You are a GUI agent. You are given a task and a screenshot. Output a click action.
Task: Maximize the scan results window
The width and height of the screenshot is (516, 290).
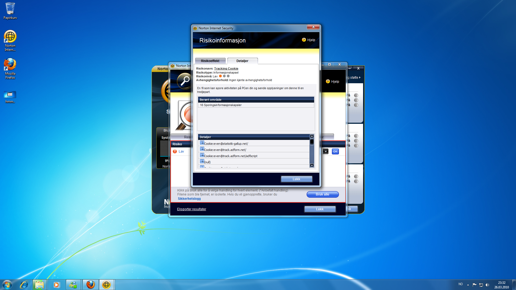coord(329,64)
